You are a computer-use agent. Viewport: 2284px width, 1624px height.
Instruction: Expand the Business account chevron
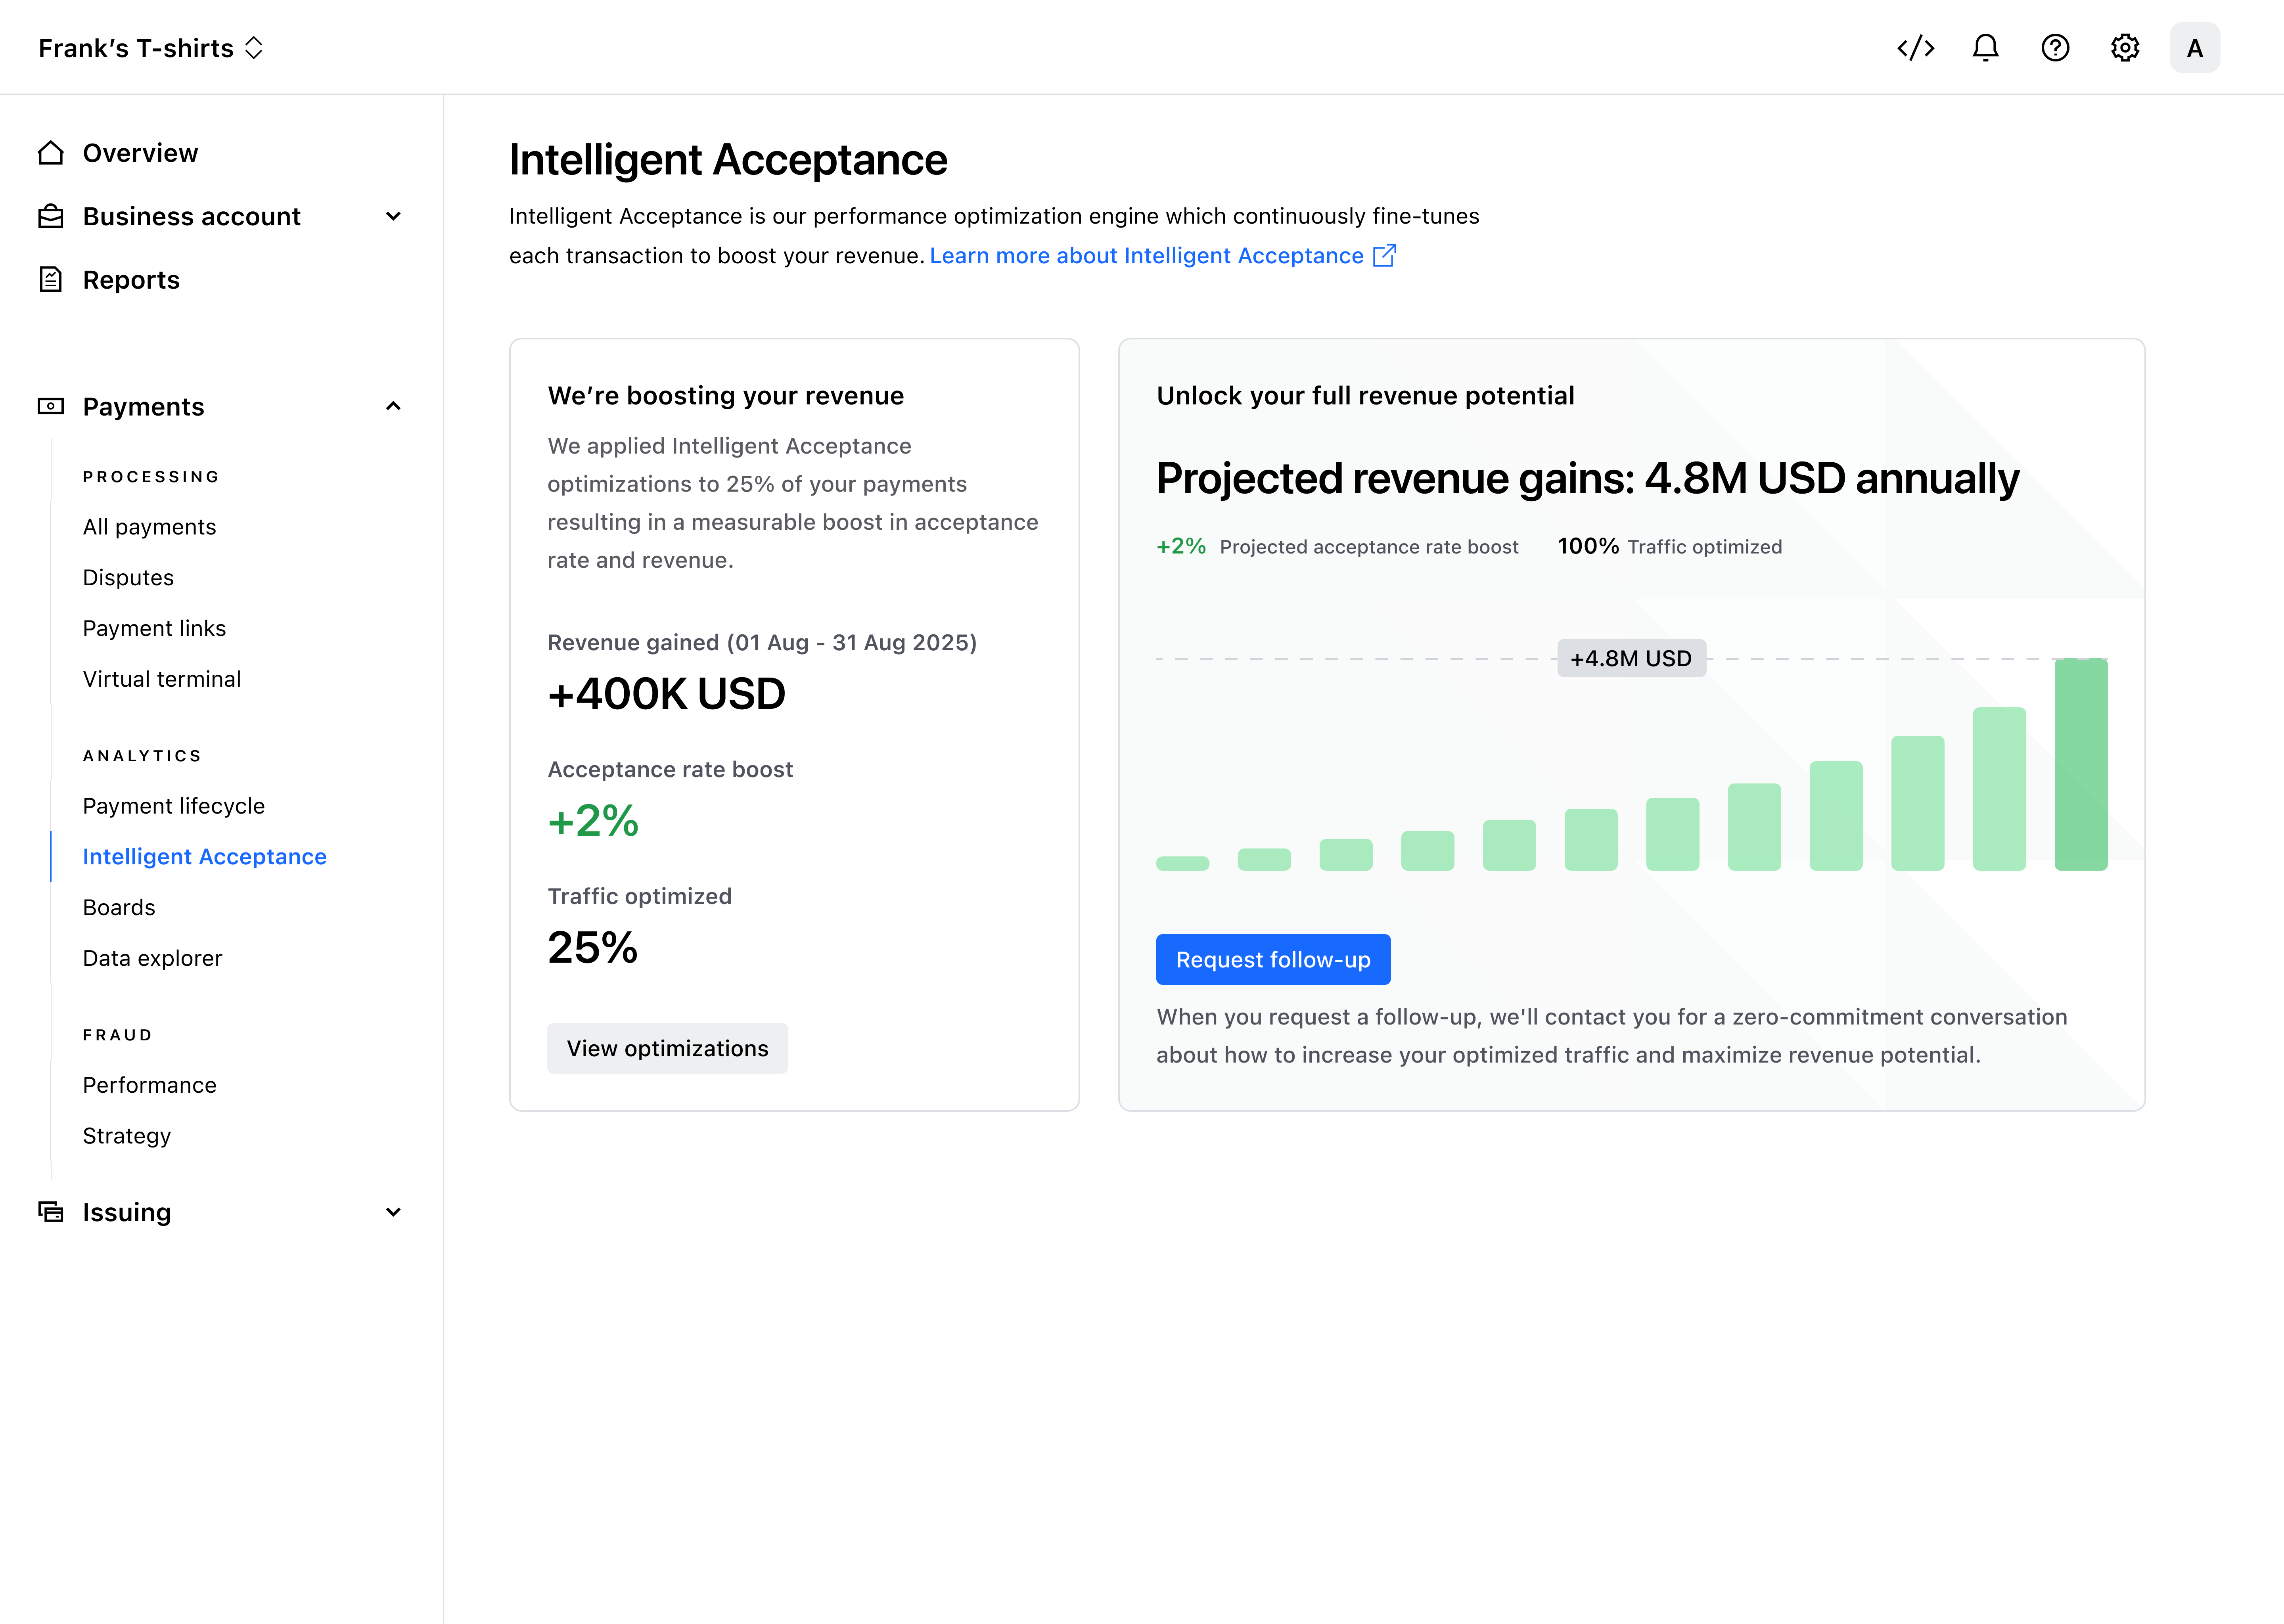click(393, 216)
